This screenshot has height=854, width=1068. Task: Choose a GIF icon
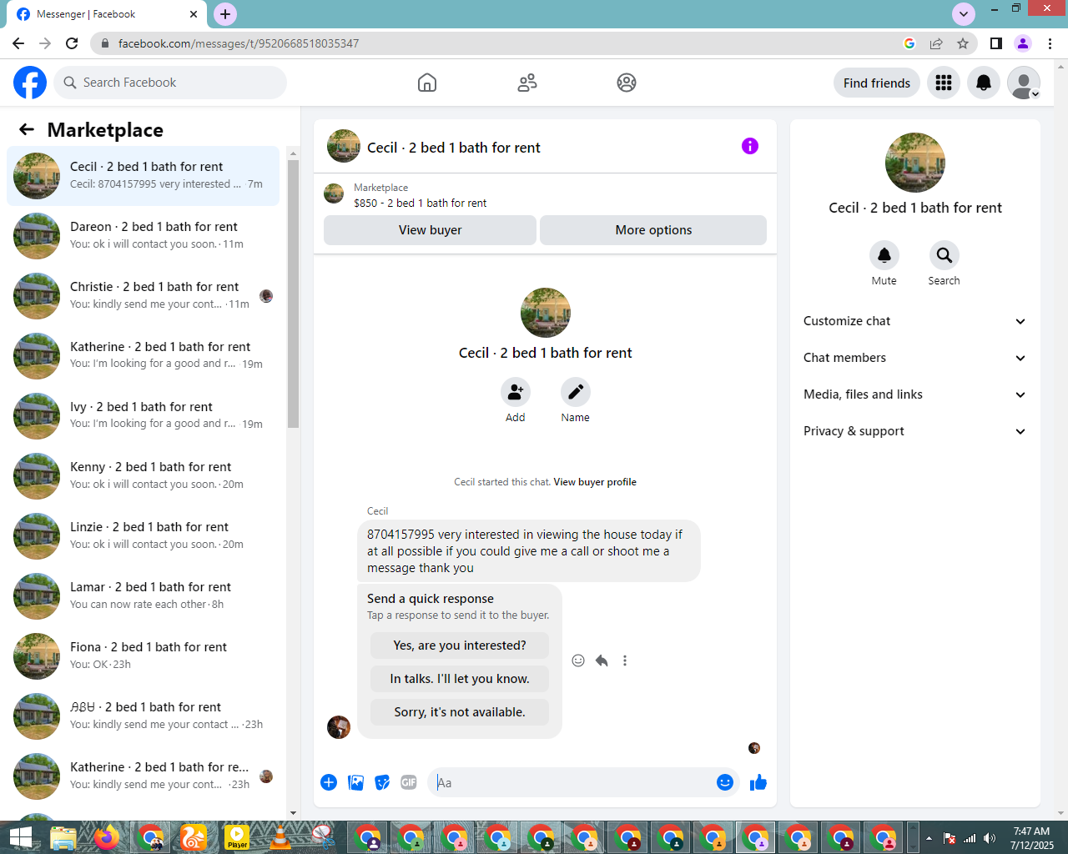409,782
